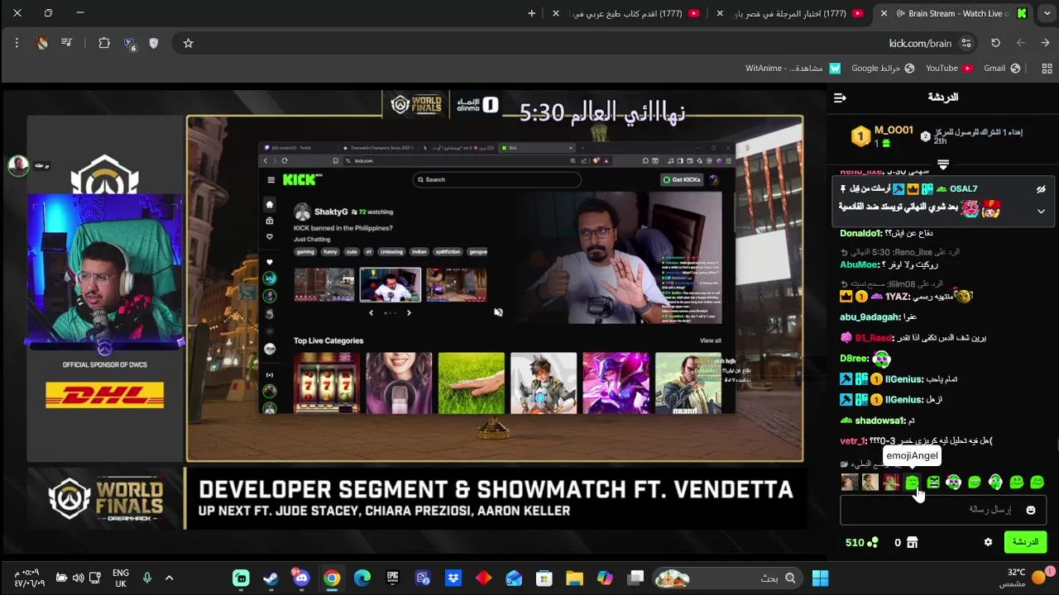Open the apps grid icon in the bookmarks bar

(x=1046, y=68)
